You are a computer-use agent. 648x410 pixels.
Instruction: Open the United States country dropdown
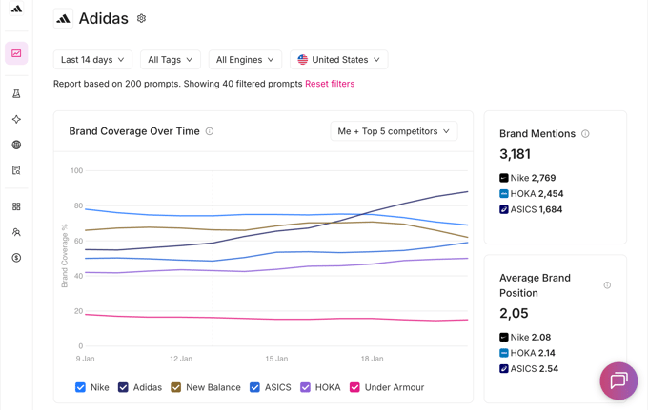pos(339,60)
